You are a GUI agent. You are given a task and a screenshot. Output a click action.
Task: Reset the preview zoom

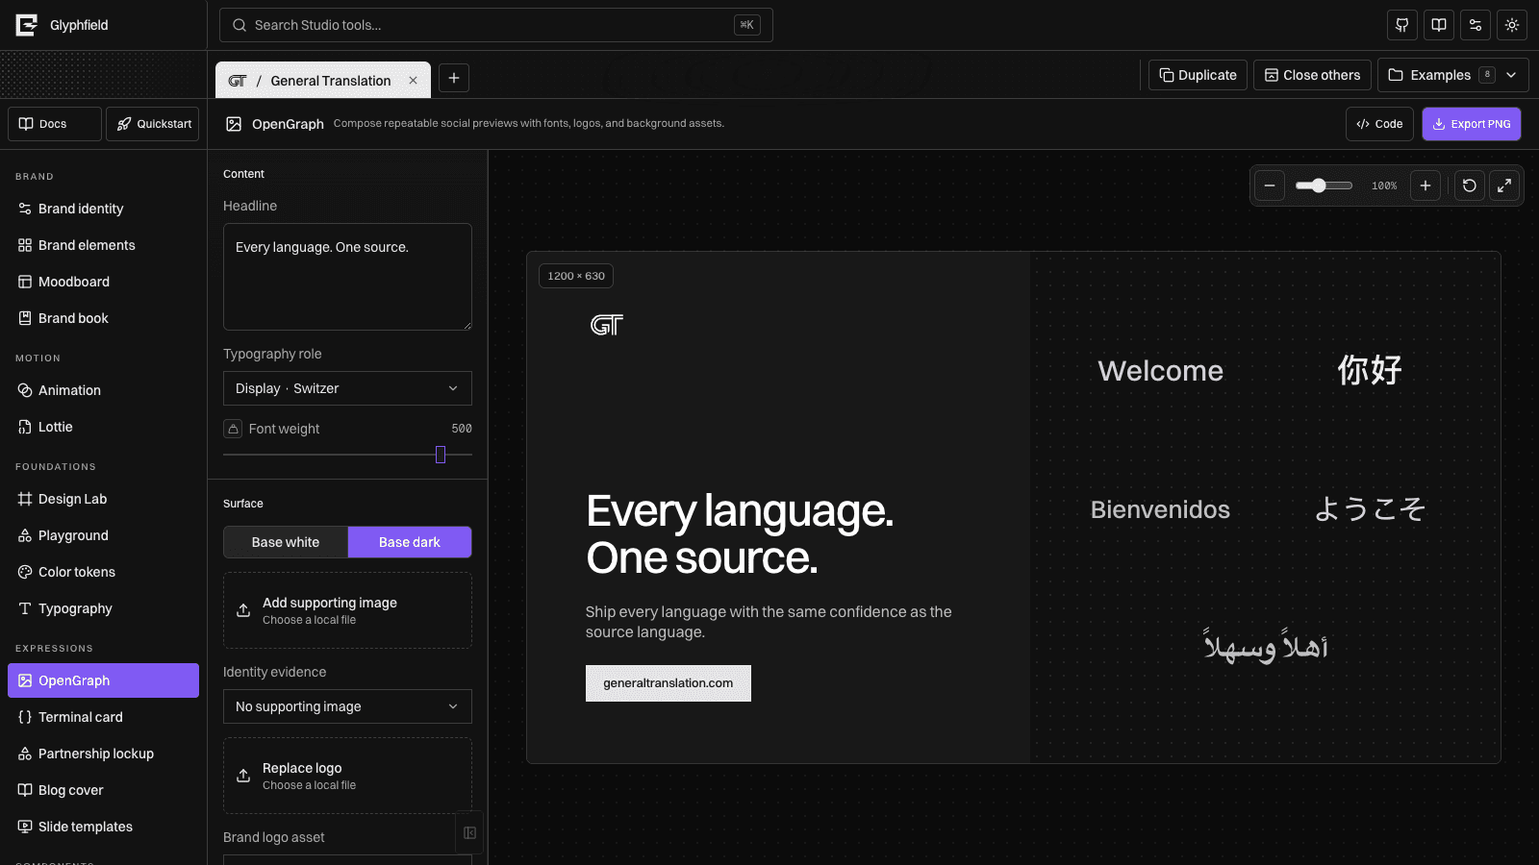pos(1470,185)
